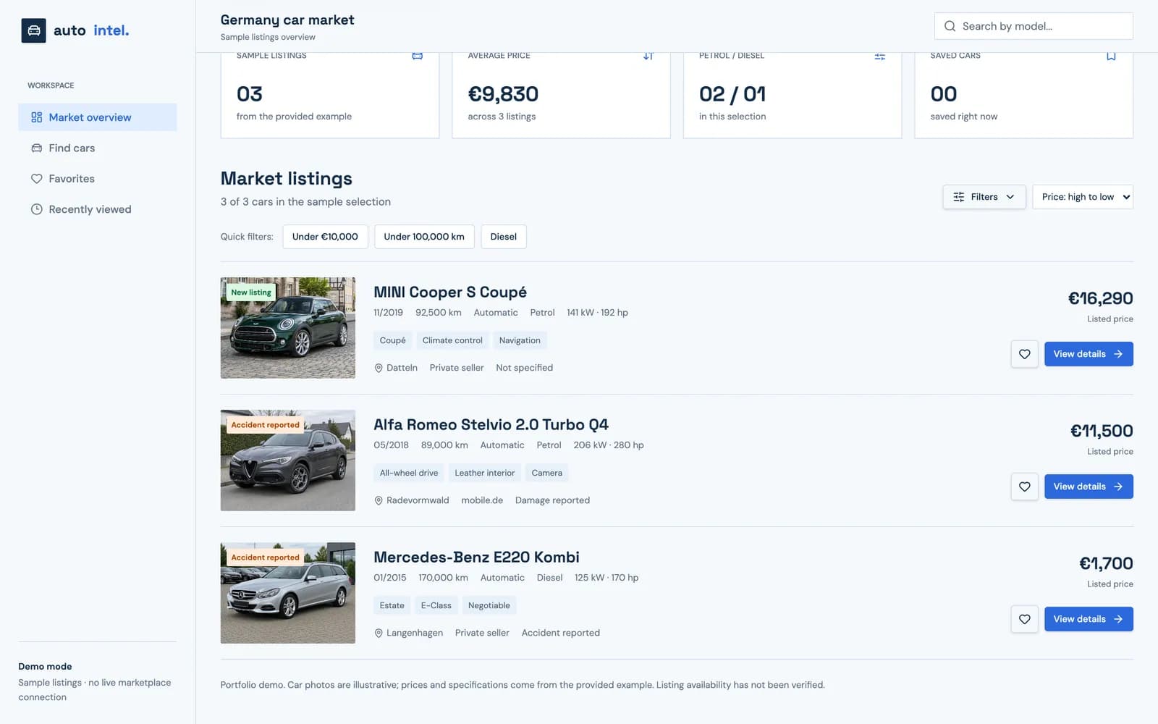Screen dimensions: 1158x724
Task: Click the Saved Cars bookmark icon
Action: click(x=1111, y=56)
